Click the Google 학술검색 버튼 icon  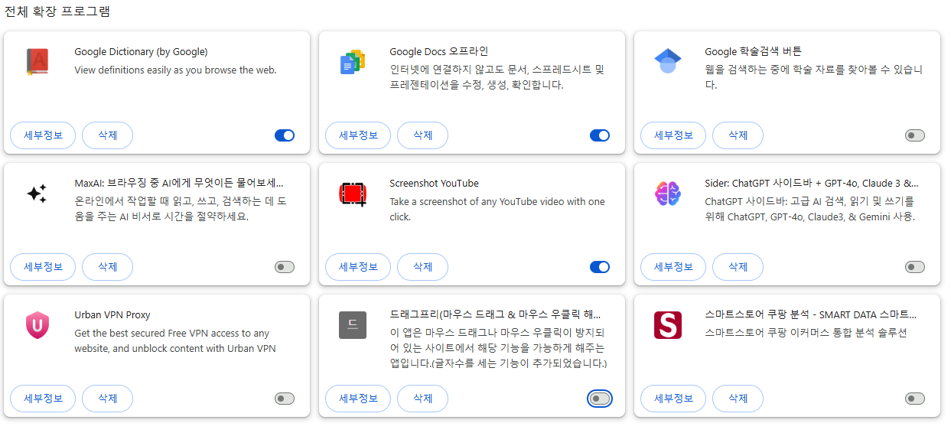coord(668,61)
